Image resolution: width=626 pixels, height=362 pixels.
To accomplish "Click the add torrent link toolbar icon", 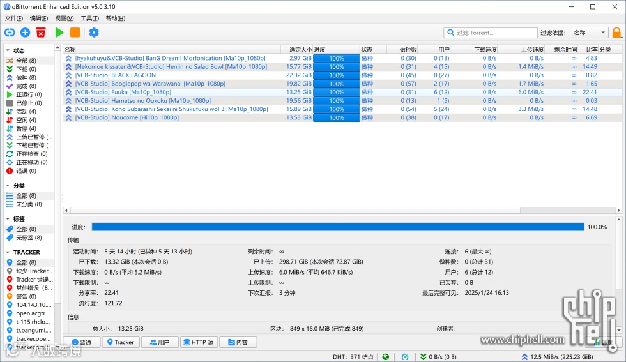I will (10, 33).
